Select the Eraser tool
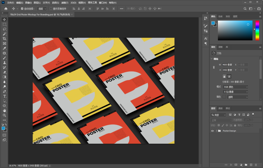The width and height of the screenshot is (263, 168). pos(4,72)
